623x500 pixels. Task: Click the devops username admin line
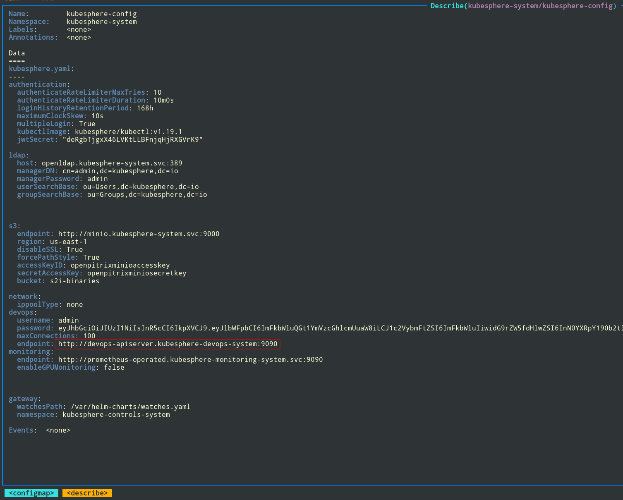point(48,320)
